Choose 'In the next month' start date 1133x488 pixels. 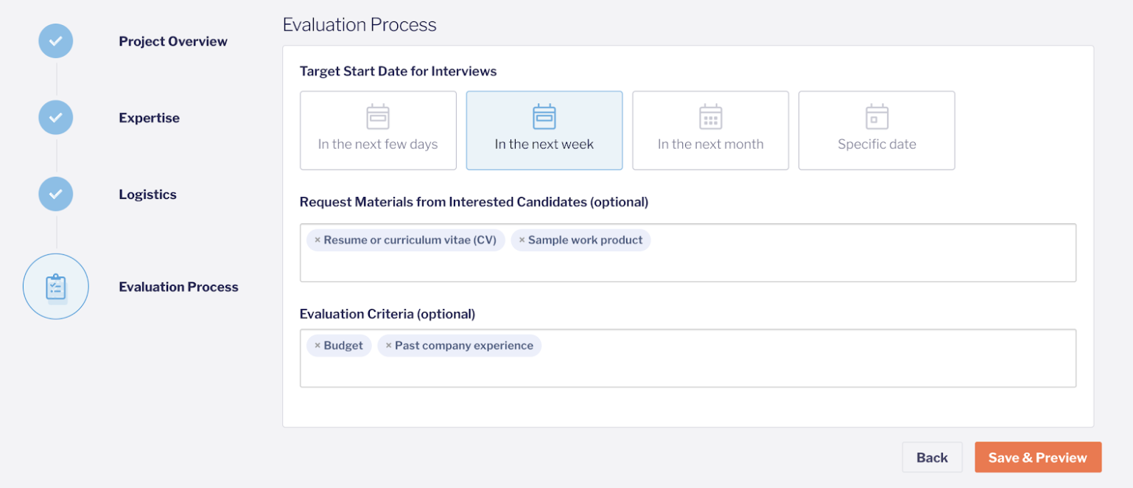point(711,130)
